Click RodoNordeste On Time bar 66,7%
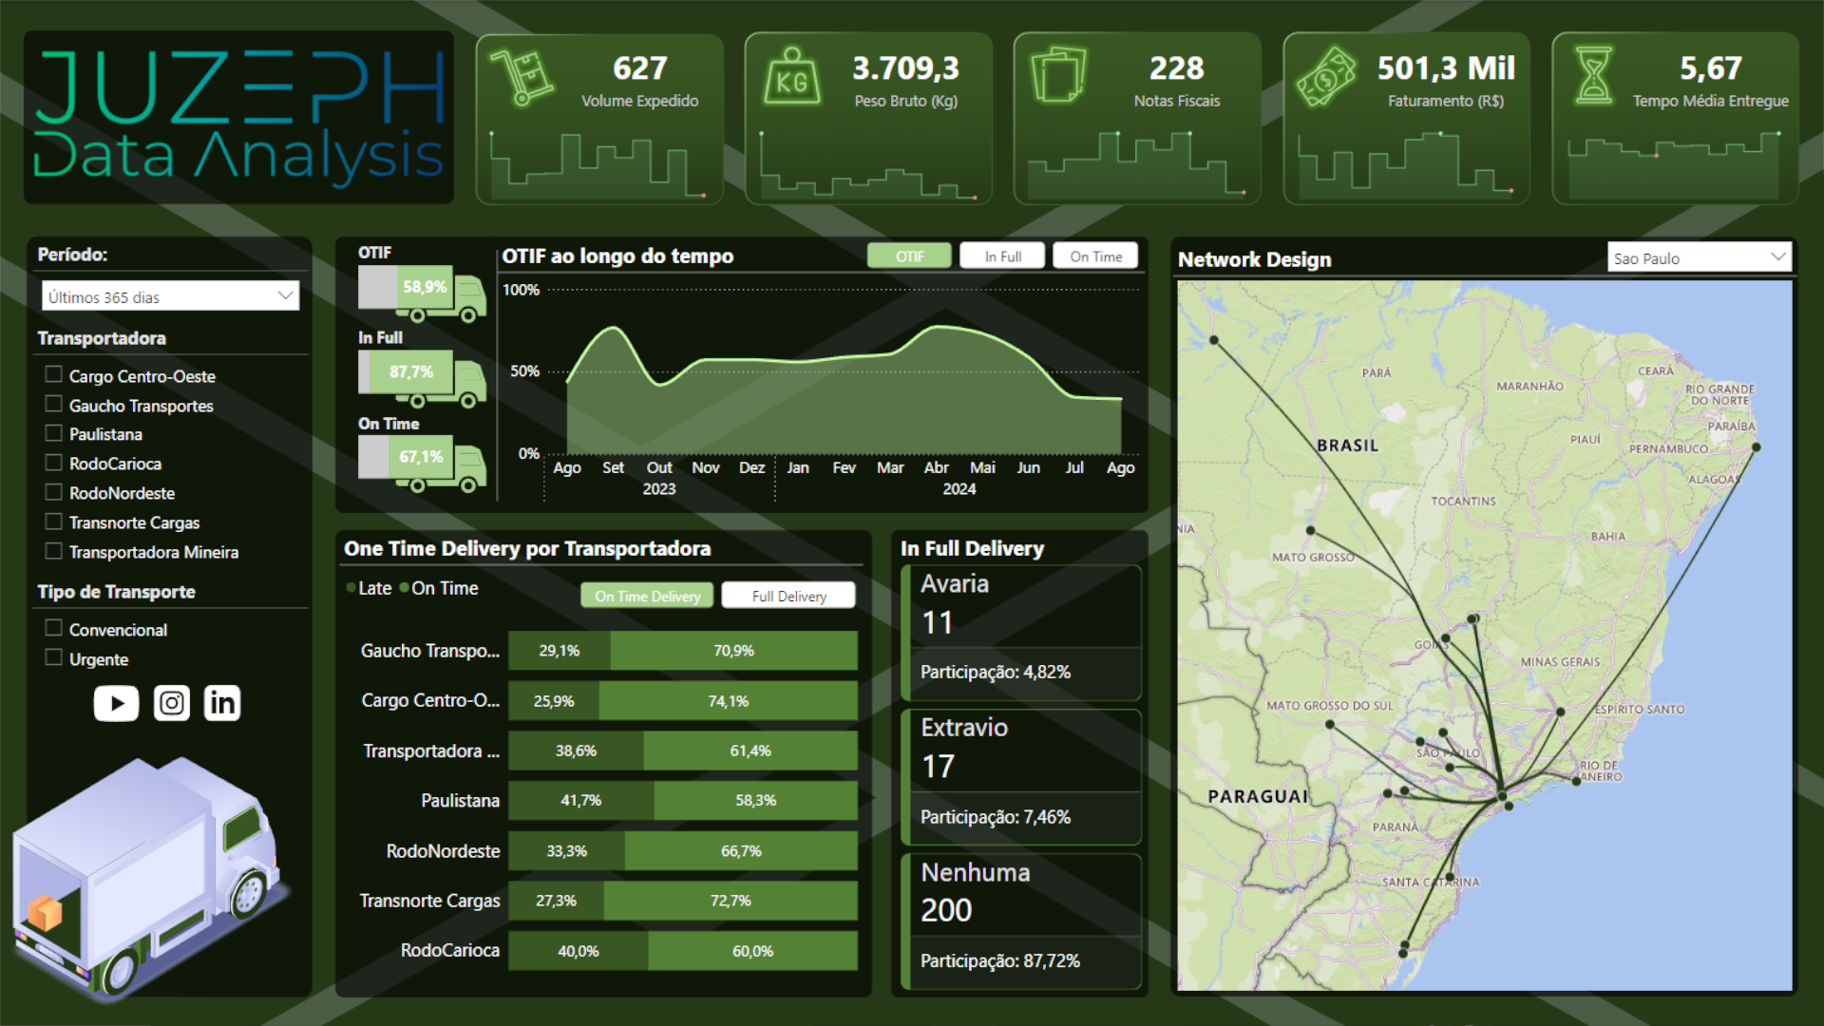1824x1026 pixels. tap(741, 851)
